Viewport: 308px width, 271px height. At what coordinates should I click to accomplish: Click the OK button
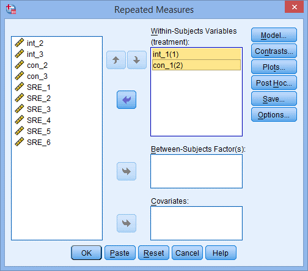point(86,253)
